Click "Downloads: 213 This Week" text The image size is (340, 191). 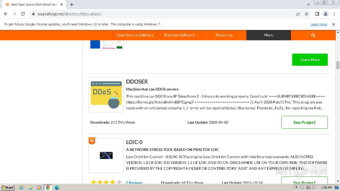(113, 122)
